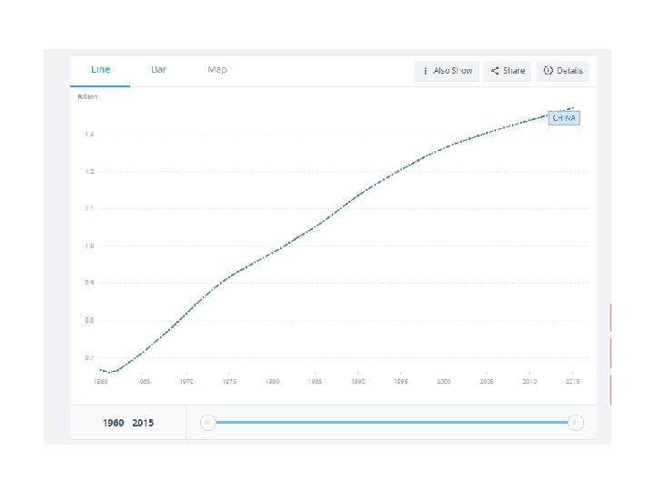Screen dimensions: 655x491
Task: Click the middle of the year-range slider track
Action: (x=391, y=422)
